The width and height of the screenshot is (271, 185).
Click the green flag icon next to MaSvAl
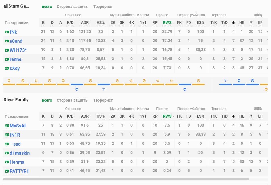click(x=7, y=126)
